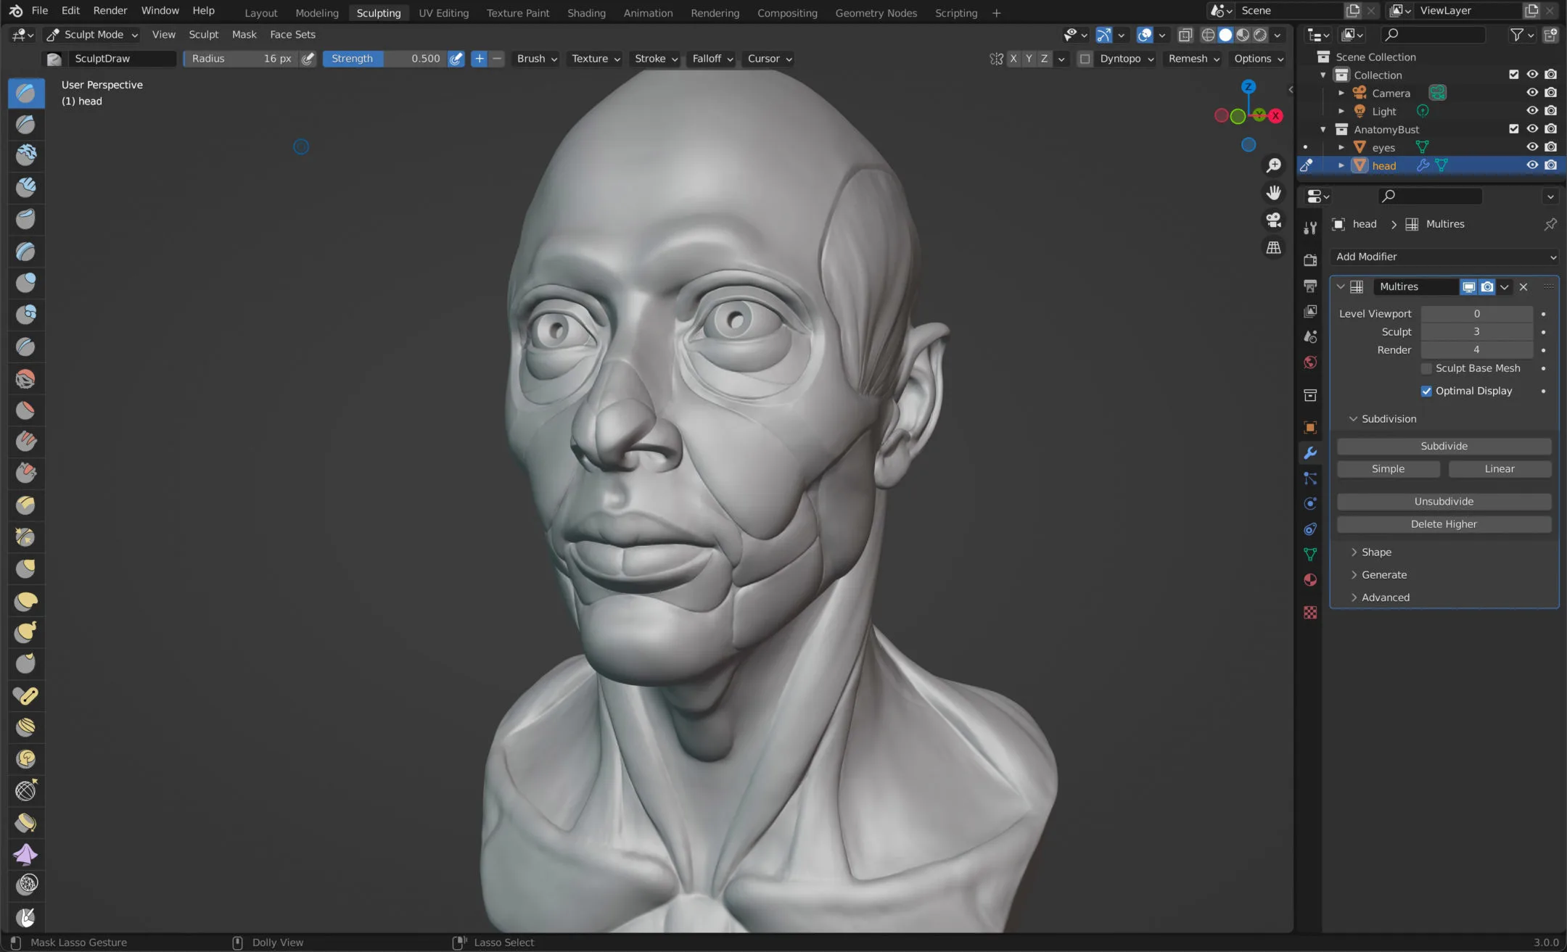Expand the Advanced section
Image resolution: width=1567 pixels, height=952 pixels.
[1385, 596]
